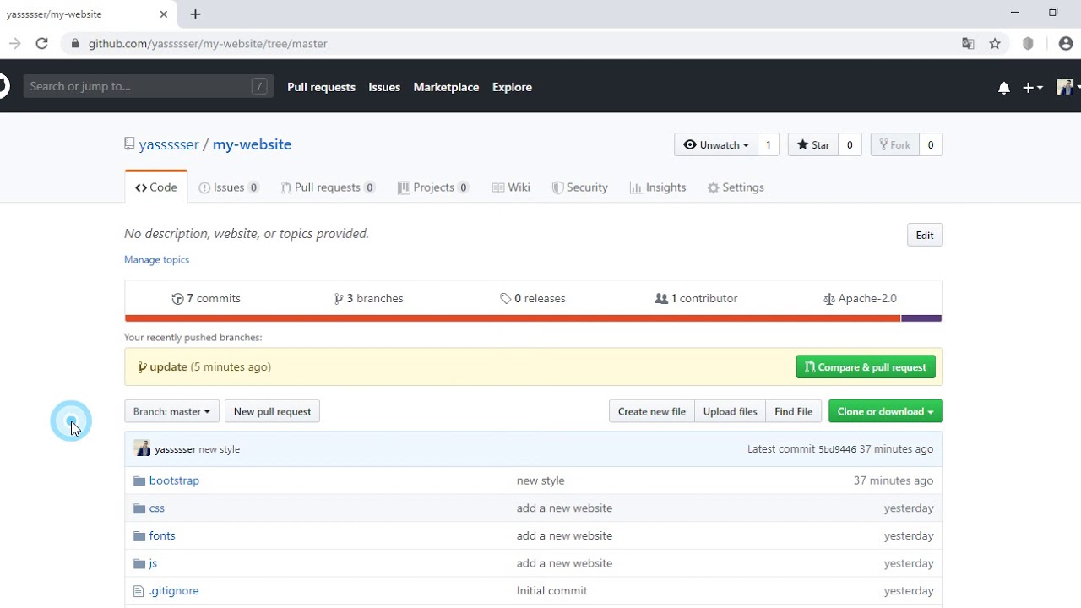The width and height of the screenshot is (1081, 608).
Task: Go to Marketplace in the top navigation
Action: (446, 87)
